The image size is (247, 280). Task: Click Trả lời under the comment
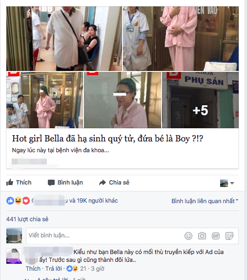[53, 269]
